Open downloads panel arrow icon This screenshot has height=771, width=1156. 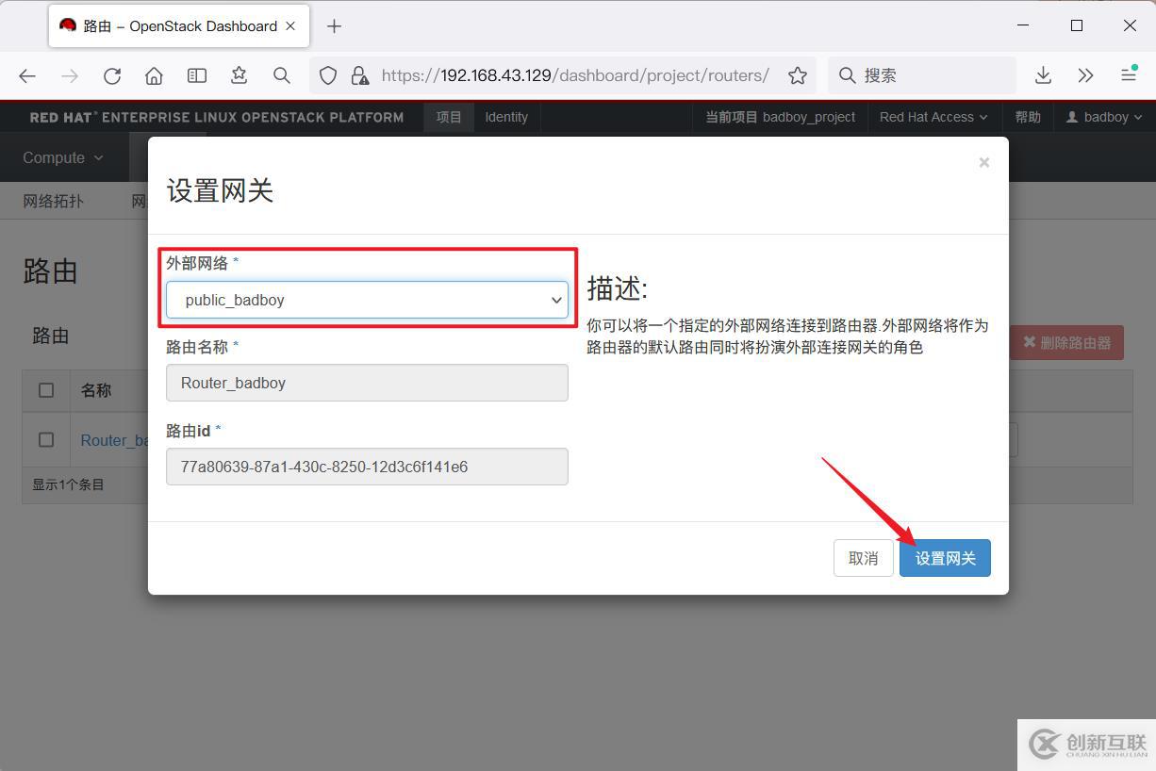pyautogui.click(x=1043, y=75)
